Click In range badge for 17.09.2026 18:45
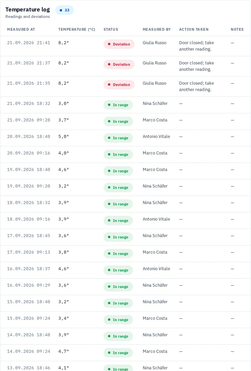 coord(118,237)
